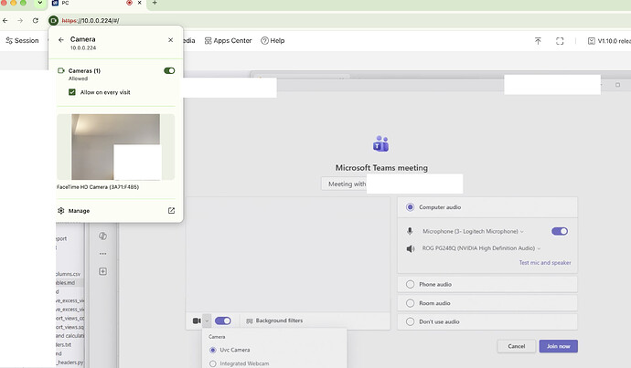The width and height of the screenshot is (631, 368).
Task: Open Background filters
Action: click(x=274, y=321)
